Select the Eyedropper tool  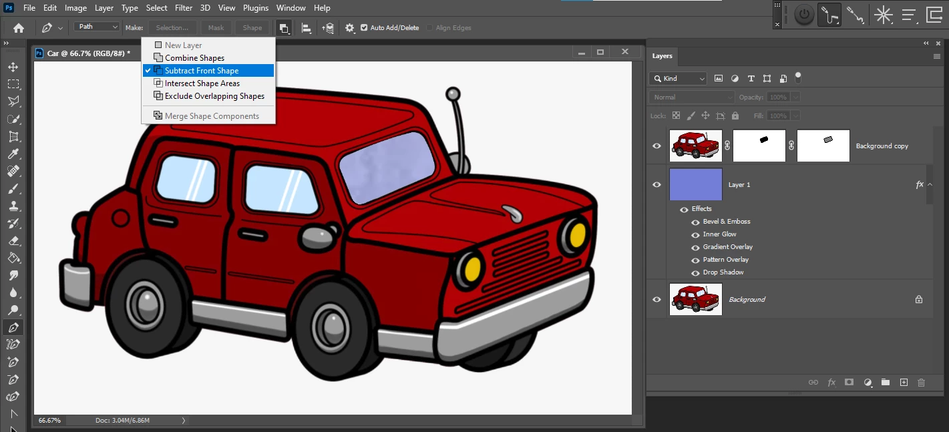click(13, 154)
